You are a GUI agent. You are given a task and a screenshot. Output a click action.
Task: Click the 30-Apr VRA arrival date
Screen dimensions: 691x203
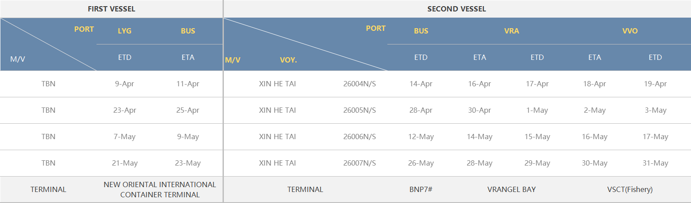pos(479,111)
